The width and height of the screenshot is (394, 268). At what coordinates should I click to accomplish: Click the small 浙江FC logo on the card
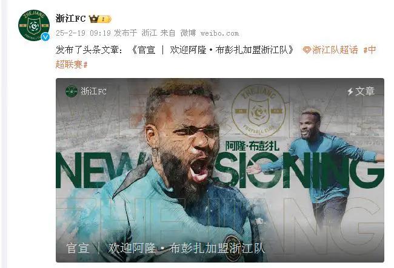(72, 91)
